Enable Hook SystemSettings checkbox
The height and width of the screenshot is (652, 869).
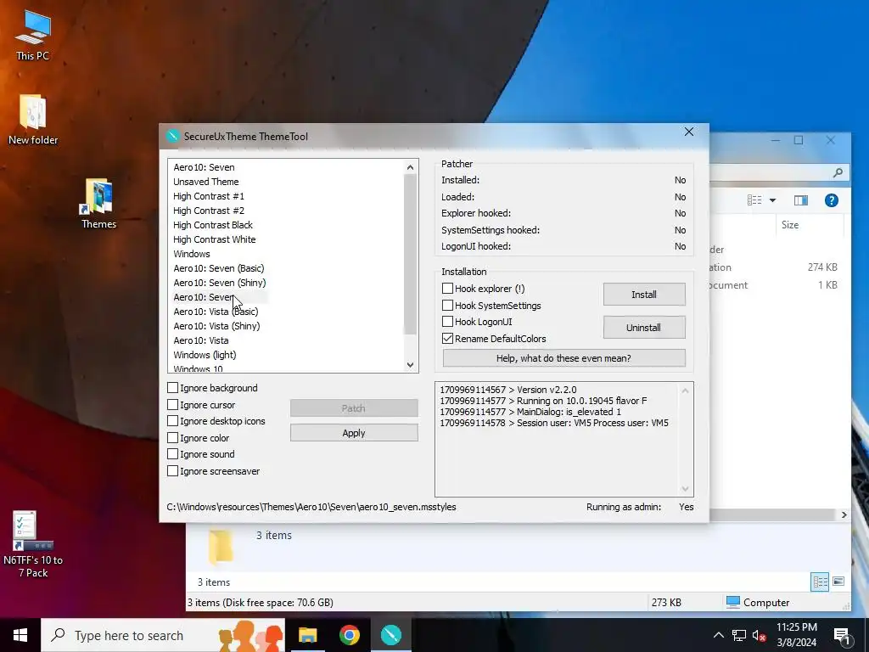[x=448, y=305]
